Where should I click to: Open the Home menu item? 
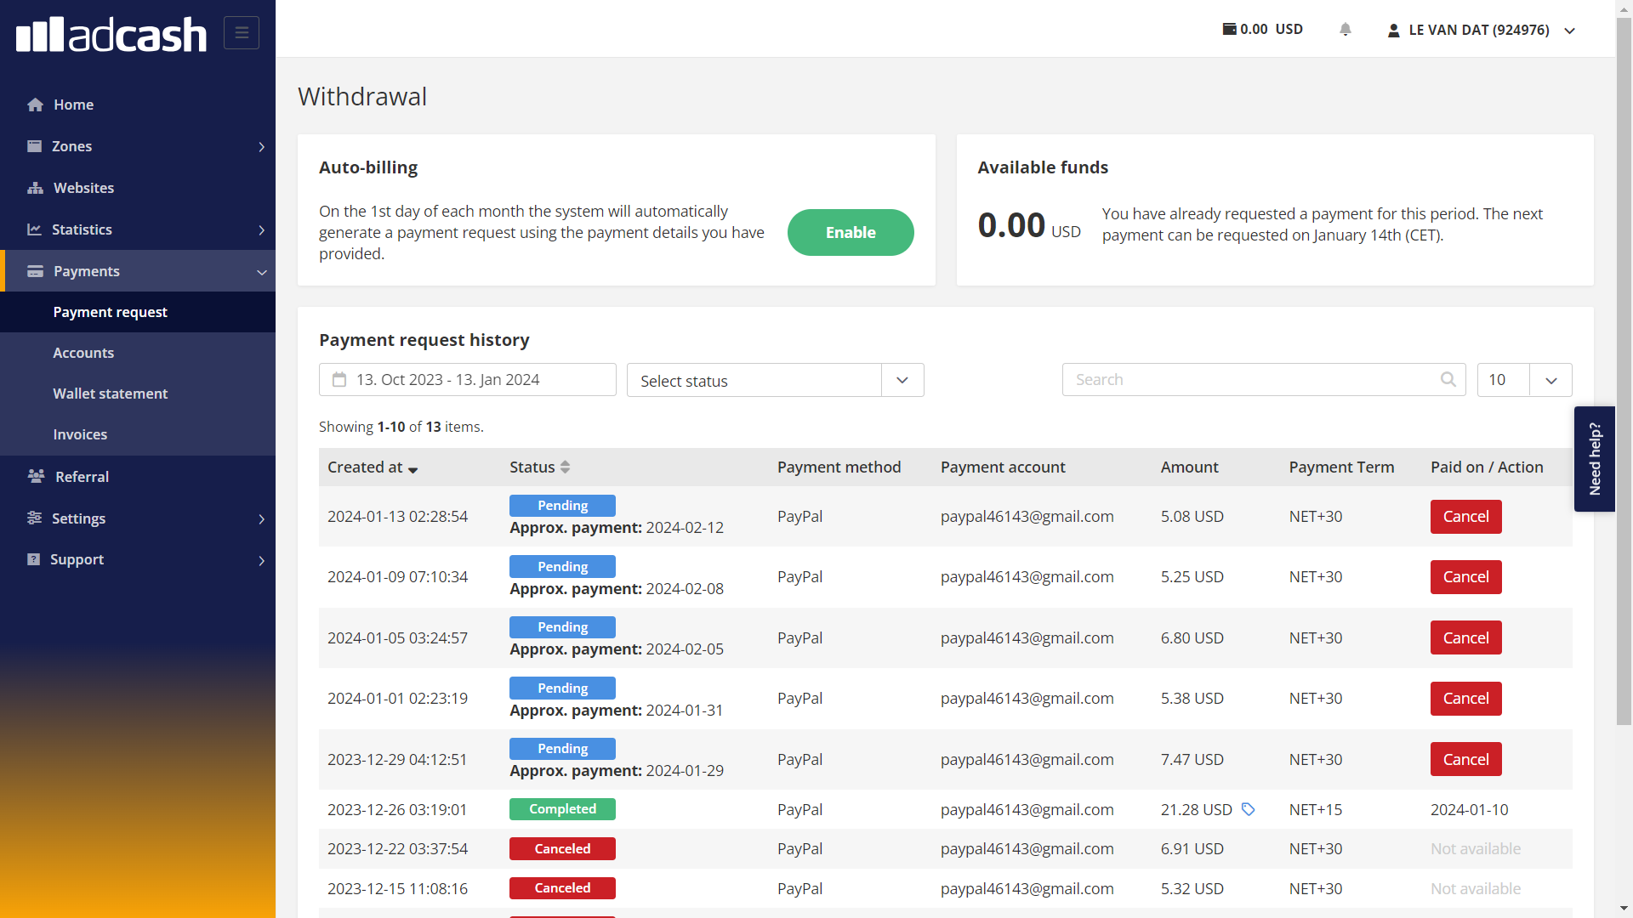tap(138, 105)
